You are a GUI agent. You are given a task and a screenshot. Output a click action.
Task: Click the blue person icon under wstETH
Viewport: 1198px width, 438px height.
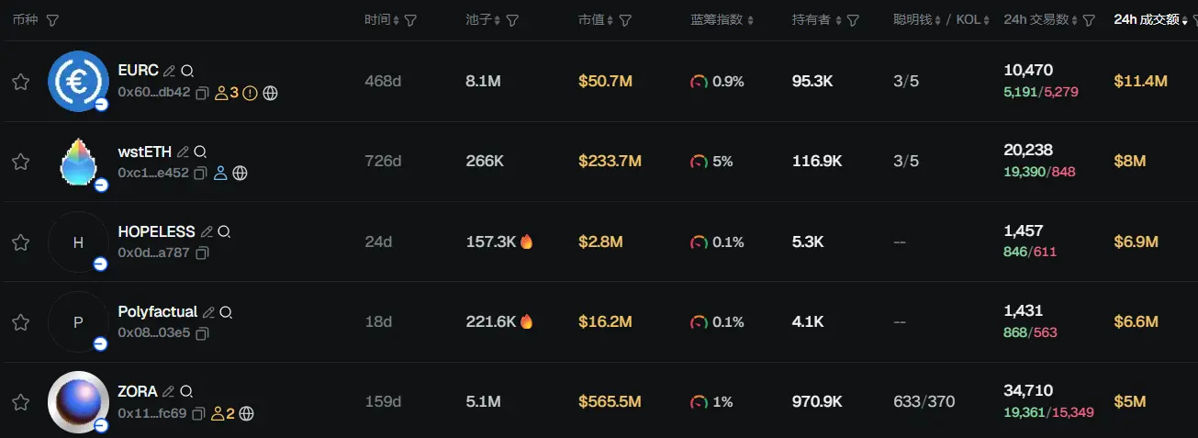coord(220,173)
